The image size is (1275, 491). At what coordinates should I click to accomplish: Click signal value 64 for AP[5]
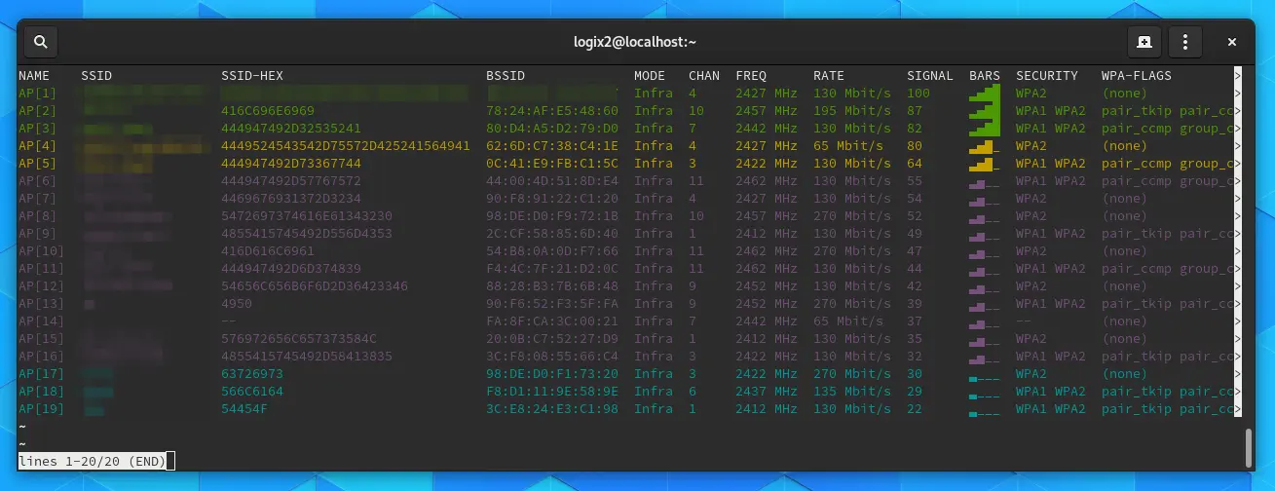915,164
